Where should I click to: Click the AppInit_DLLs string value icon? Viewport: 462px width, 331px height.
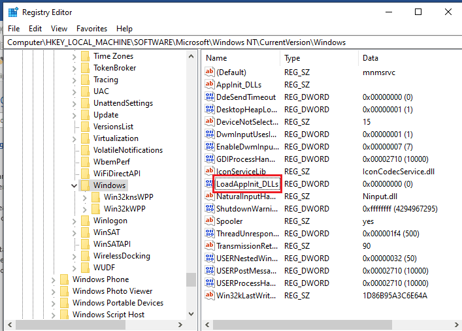pos(210,84)
